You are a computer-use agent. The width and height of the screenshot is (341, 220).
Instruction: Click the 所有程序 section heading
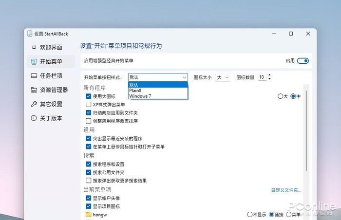point(95,88)
